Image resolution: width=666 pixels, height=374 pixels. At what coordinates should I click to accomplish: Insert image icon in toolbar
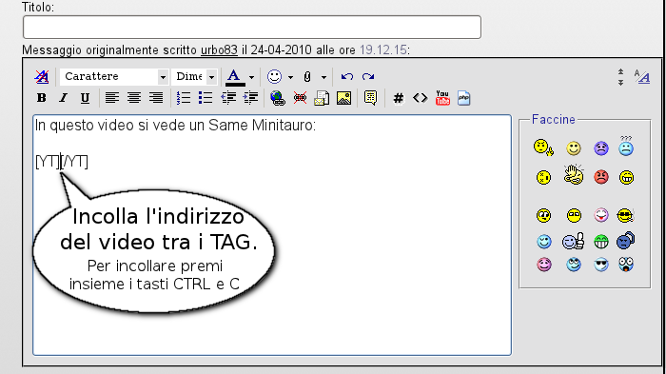343,98
